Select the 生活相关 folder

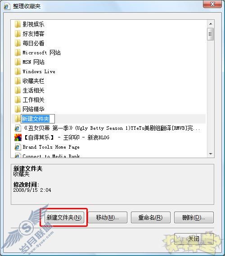coord(29,90)
